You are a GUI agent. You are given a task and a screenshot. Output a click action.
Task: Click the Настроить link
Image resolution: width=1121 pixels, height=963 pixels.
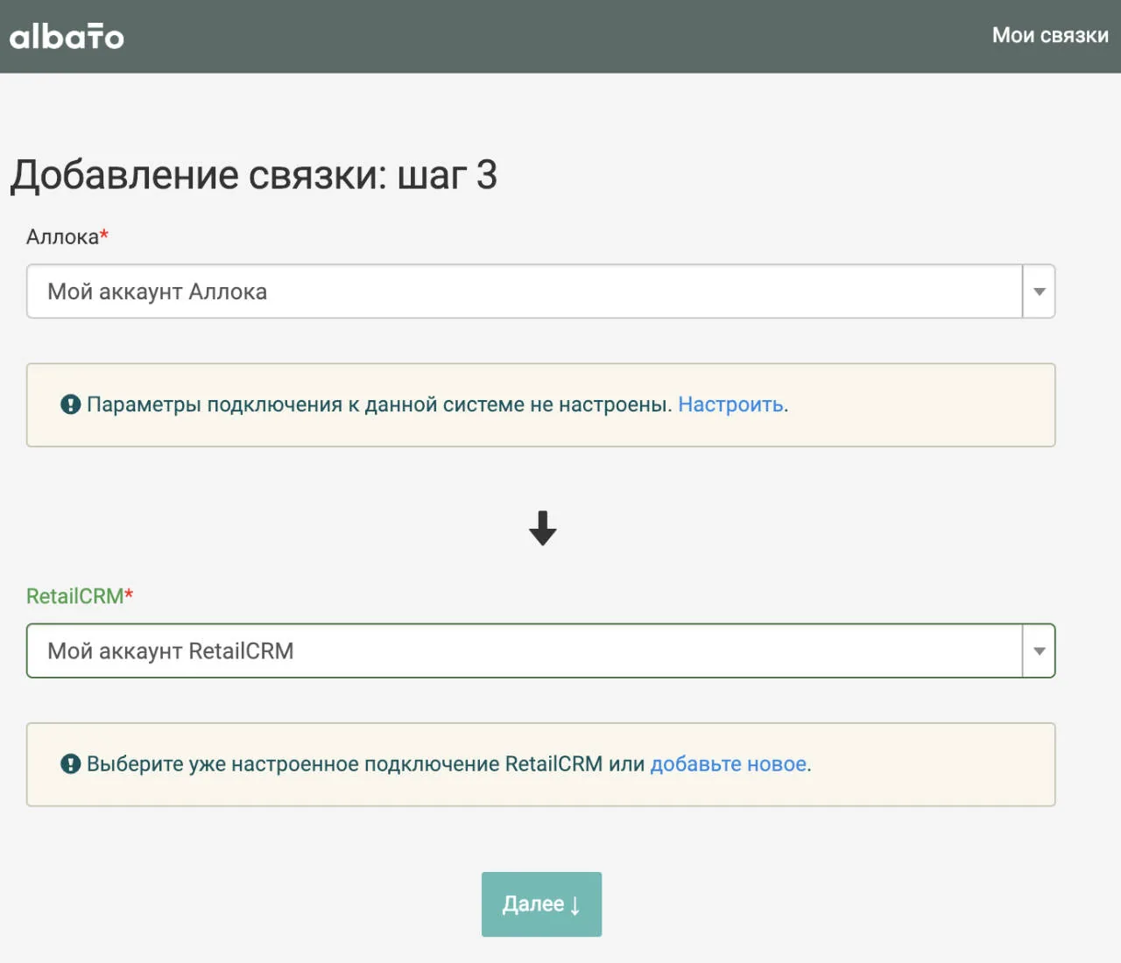[x=730, y=404]
